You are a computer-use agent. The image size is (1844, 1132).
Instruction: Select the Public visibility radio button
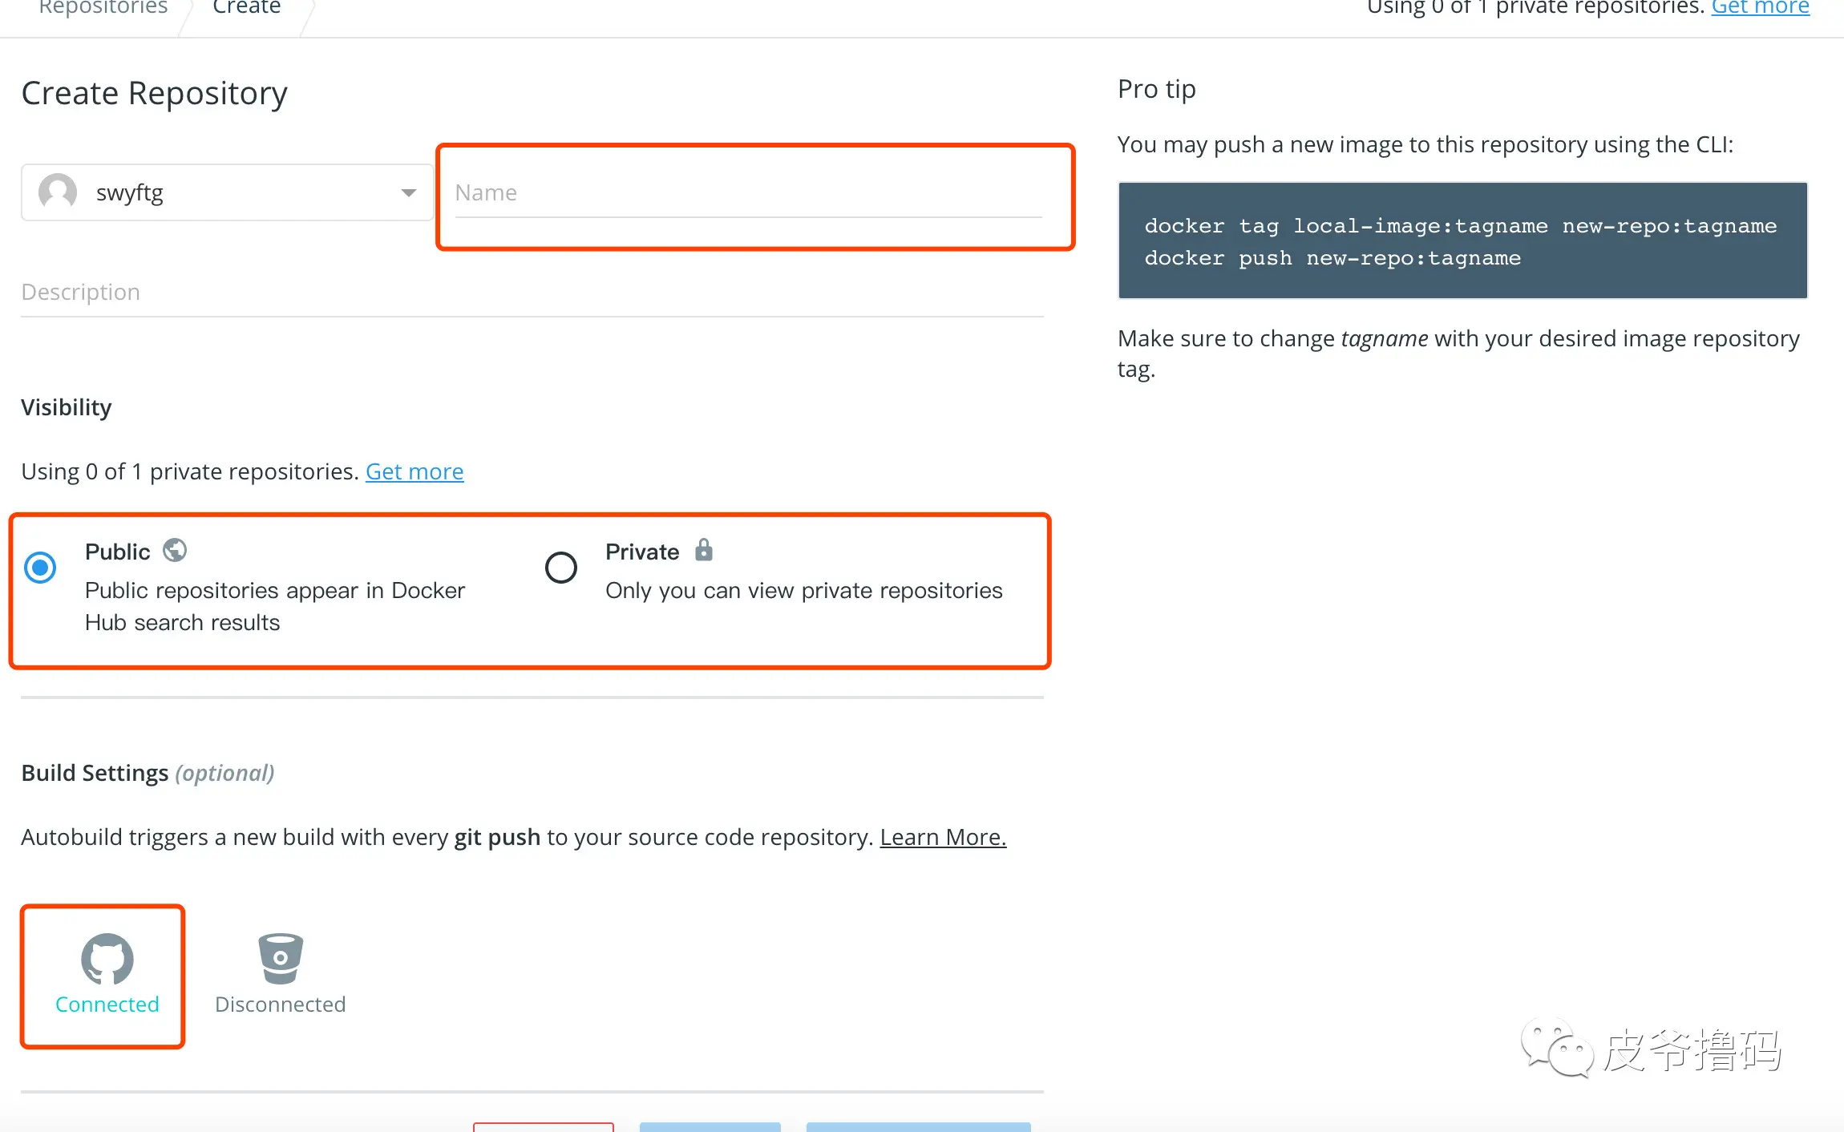pos(40,568)
